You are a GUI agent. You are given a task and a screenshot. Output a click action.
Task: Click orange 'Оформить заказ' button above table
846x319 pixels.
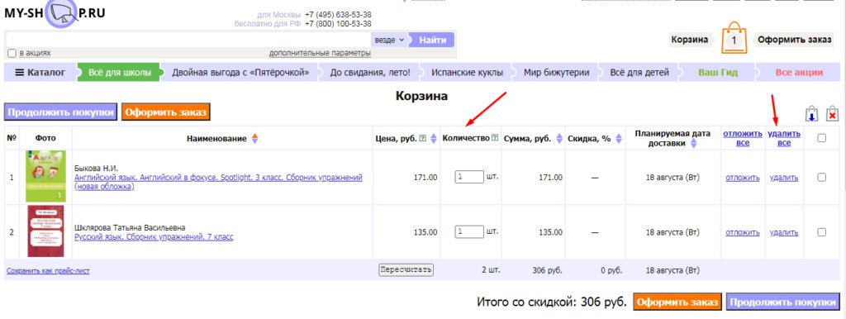tap(165, 112)
